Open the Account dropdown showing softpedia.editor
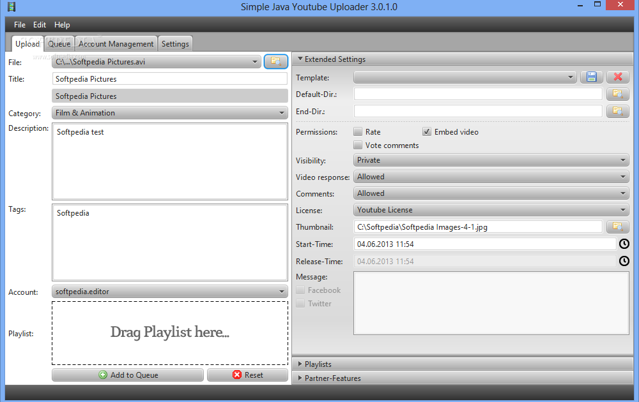This screenshot has height=402, width=639. (170, 292)
